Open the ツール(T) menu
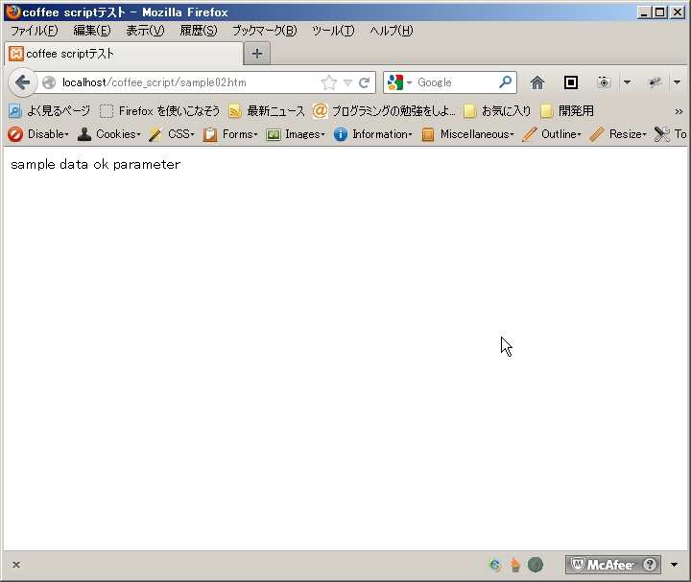Screen dimensions: 691x582 pyautogui.click(x=333, y=31)
